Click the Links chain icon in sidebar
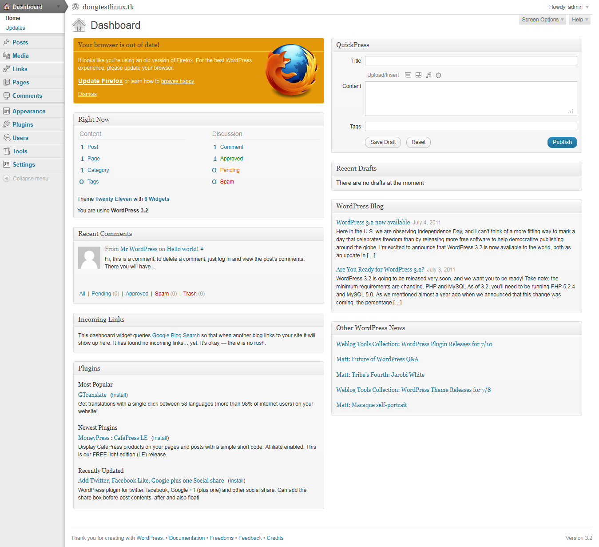Viewport: 599px width, 547px height. pyautogui.click(x=6, y=69)
